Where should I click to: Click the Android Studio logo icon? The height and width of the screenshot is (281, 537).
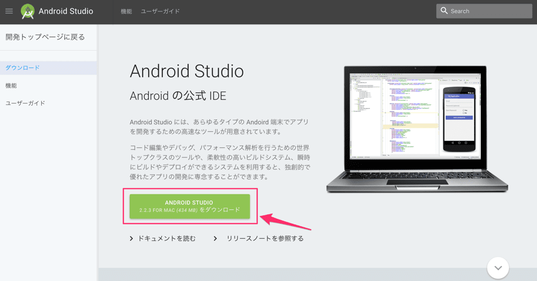(27, 11)
